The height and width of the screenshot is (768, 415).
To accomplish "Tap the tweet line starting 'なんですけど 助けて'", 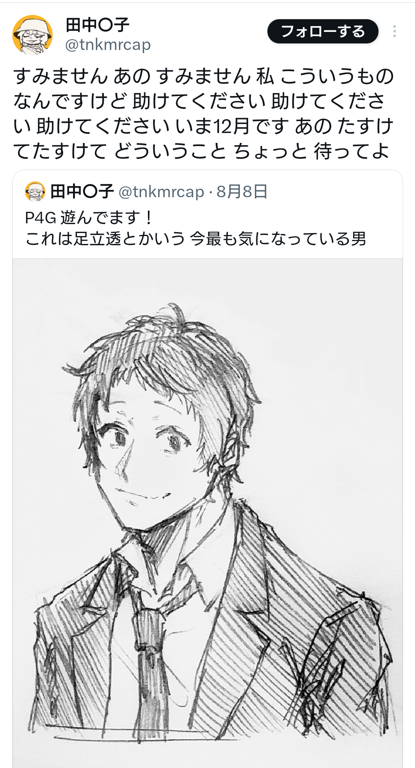I will (199, 101).
